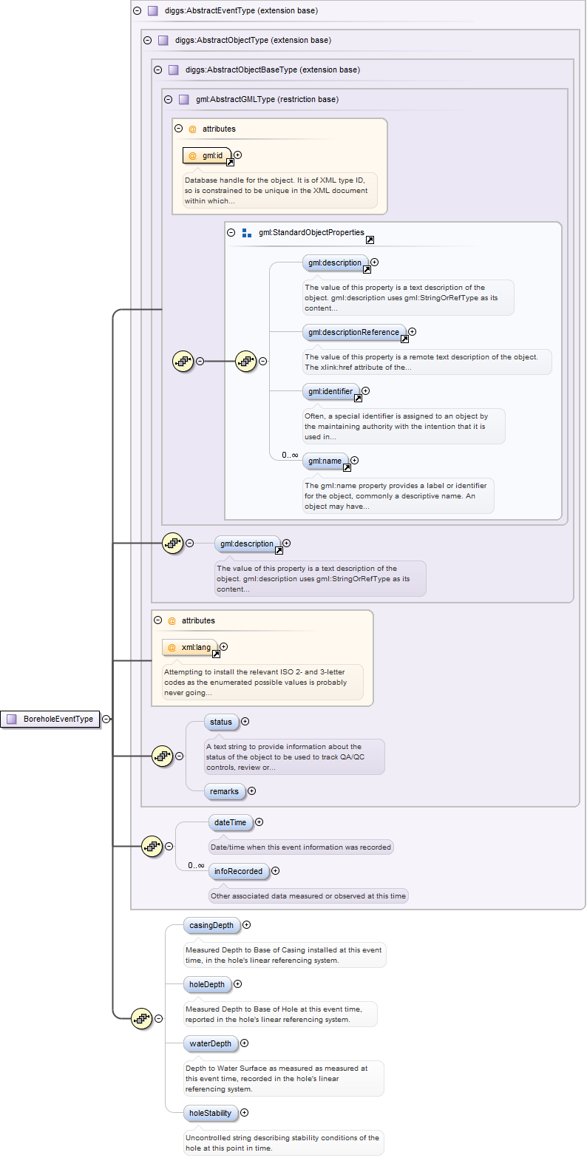Screen dimensions: 587x1158
Task: Click the reference arrow icon on gml:name
Action: pyautogui.click(x=347, y=468)
